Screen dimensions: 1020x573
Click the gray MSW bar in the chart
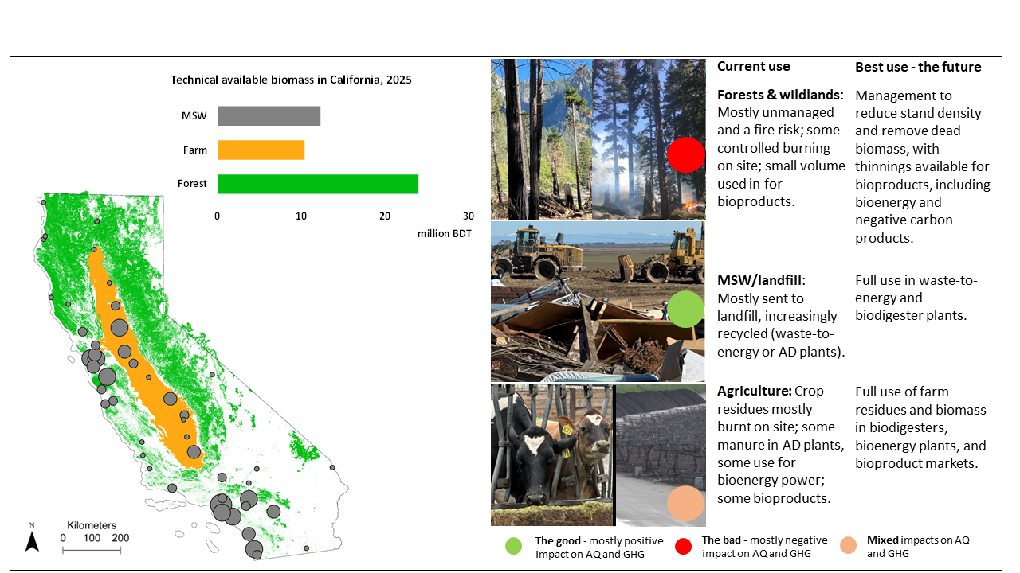pos(269,116)
